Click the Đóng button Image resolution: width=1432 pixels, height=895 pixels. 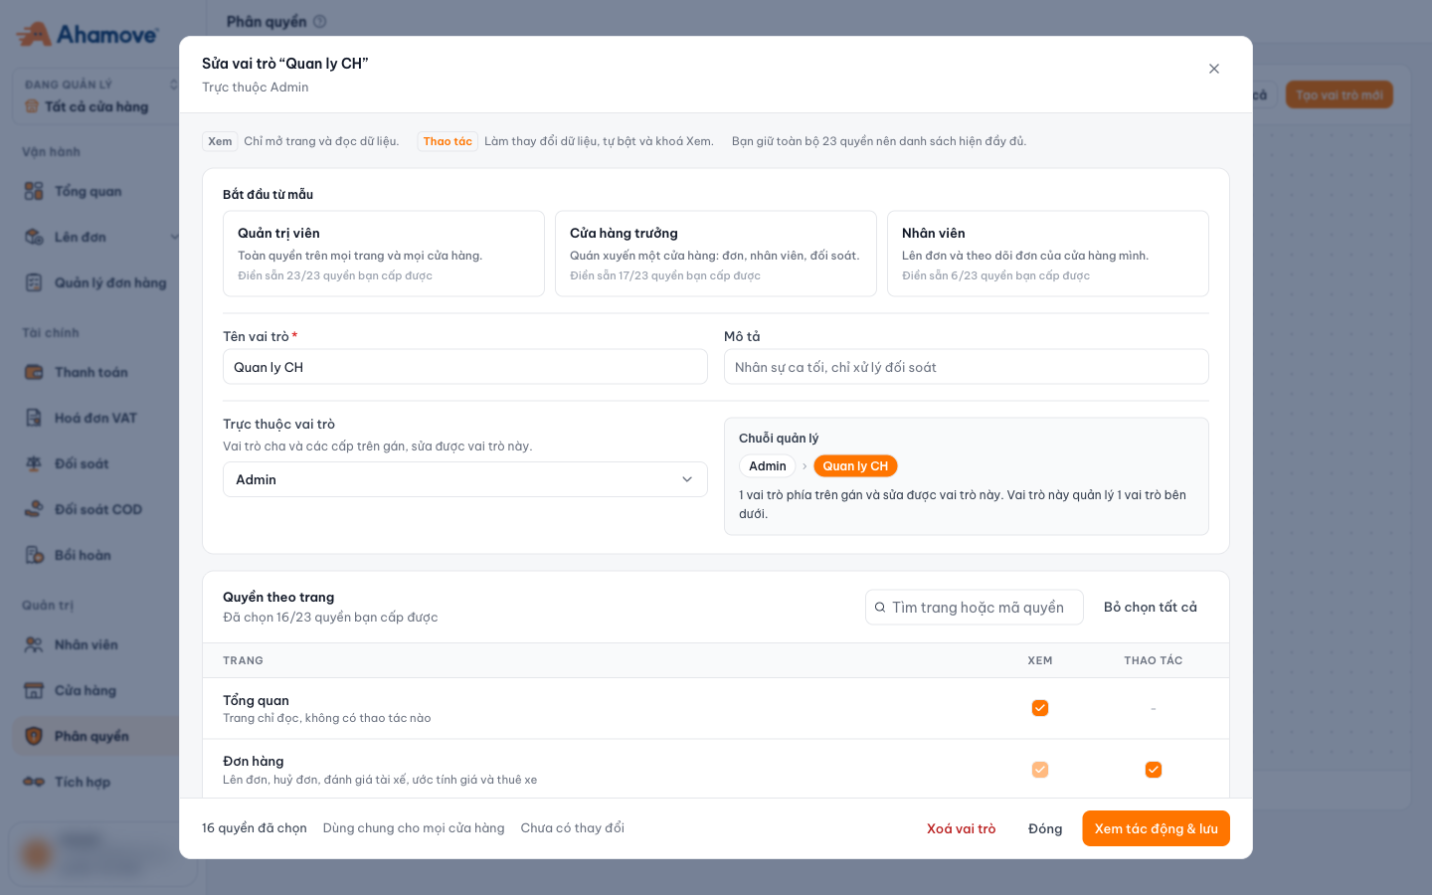(x=1045, y=828)
